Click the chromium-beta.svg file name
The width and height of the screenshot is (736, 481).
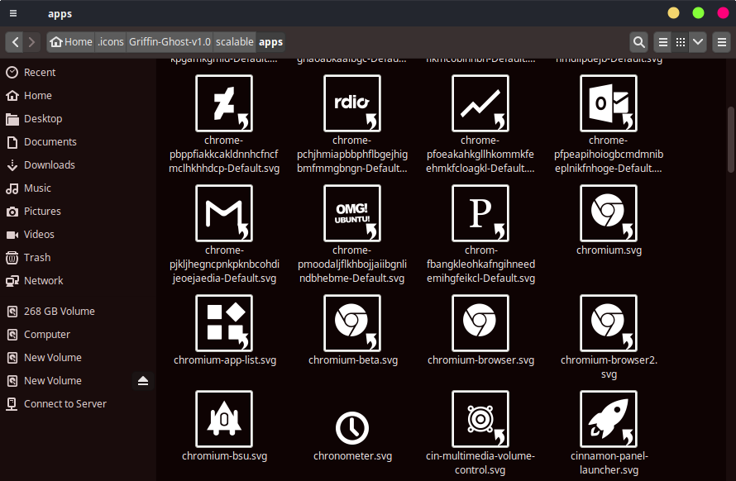[352, 360]
